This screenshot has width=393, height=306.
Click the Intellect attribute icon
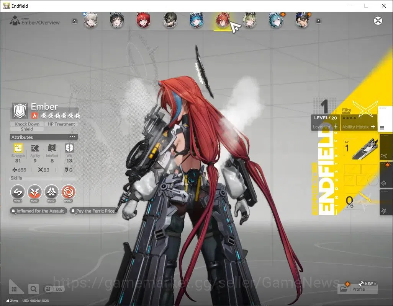point(52,148)
